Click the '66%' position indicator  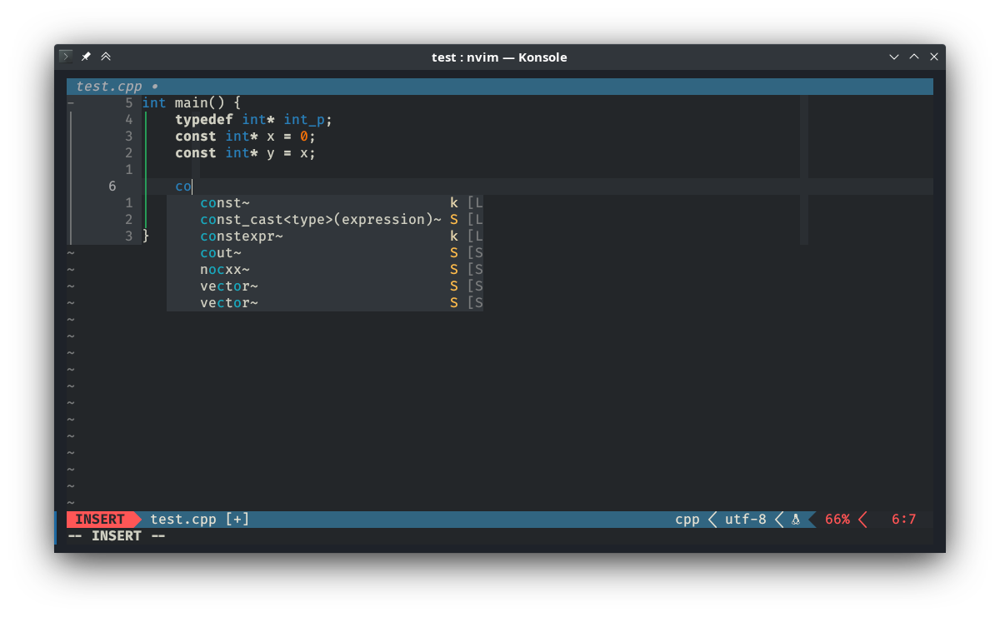click(x=837, y=520)
